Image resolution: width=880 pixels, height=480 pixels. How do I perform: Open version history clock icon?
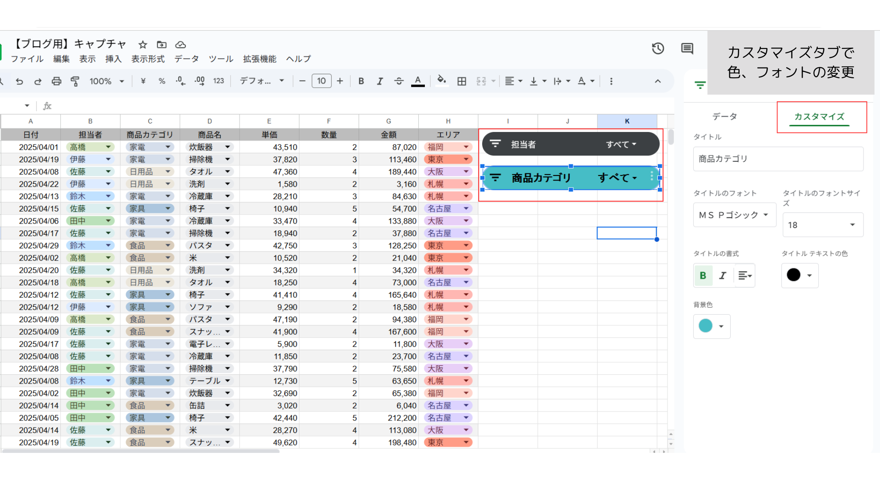pos(658,48)
